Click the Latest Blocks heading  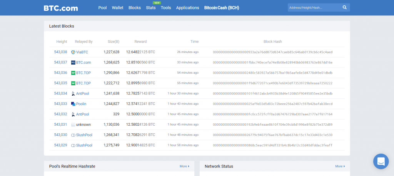[x=62, y=26]
